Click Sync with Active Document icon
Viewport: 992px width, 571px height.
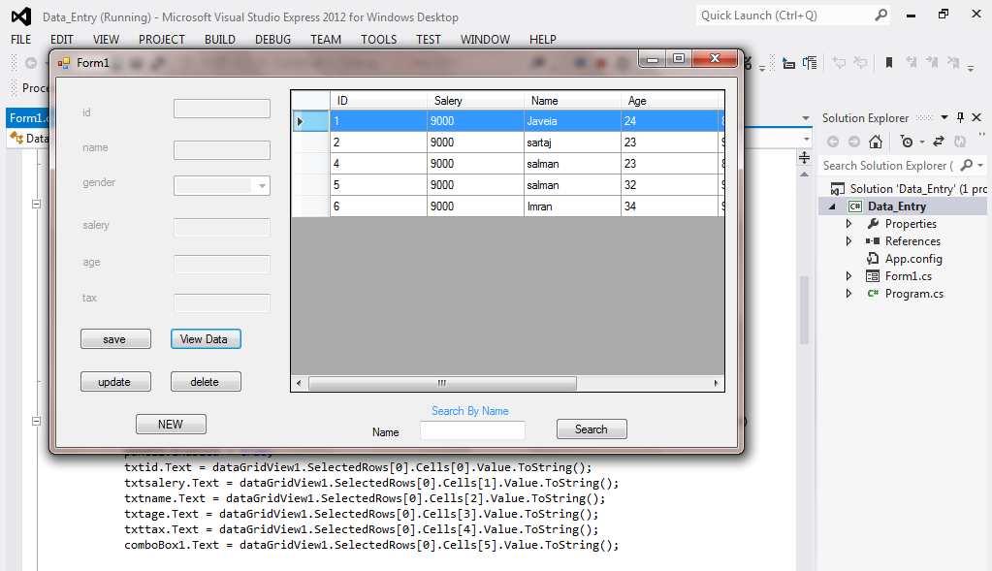tap(939, 142)
